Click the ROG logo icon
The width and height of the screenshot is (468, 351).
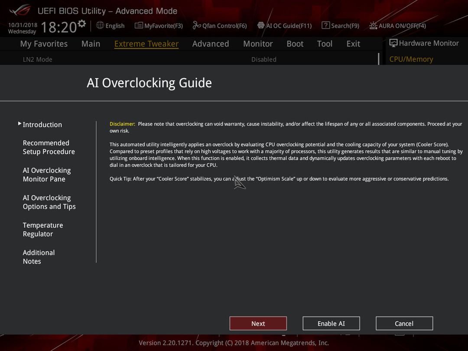click(20, 10)
